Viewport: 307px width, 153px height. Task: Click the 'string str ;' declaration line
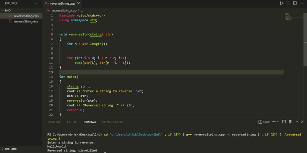tap(78, 86)
